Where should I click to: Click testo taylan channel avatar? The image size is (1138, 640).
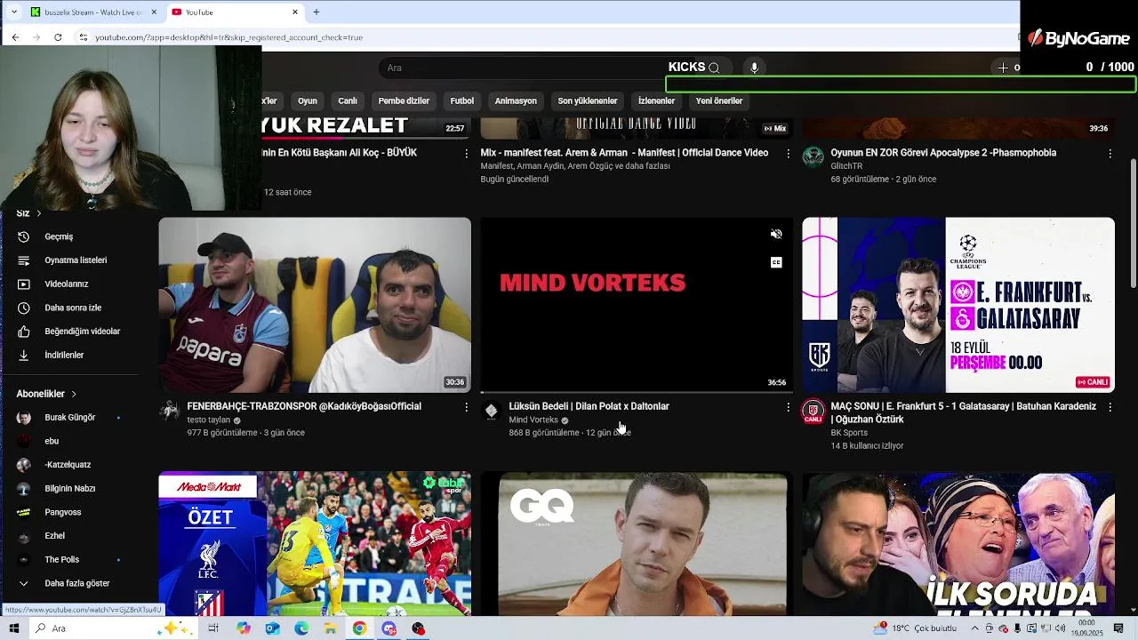point(169,411)
